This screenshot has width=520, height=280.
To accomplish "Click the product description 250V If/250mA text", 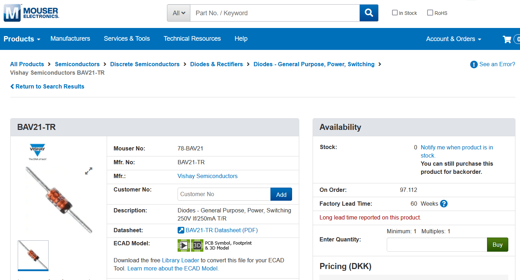I will coord(202,219).
